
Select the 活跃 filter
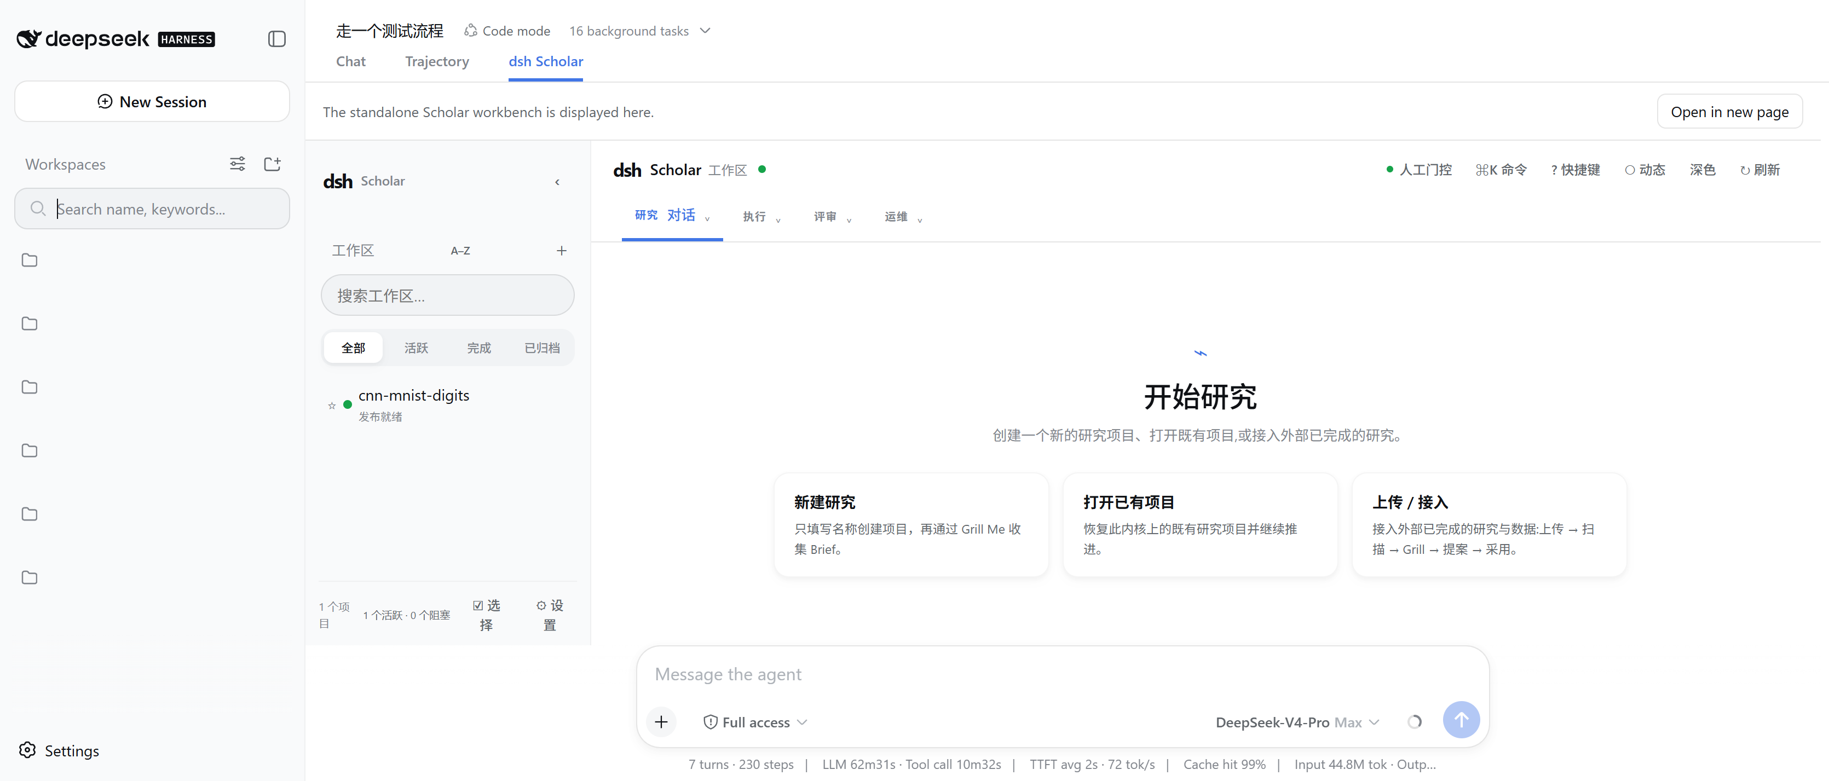[416, 348]
